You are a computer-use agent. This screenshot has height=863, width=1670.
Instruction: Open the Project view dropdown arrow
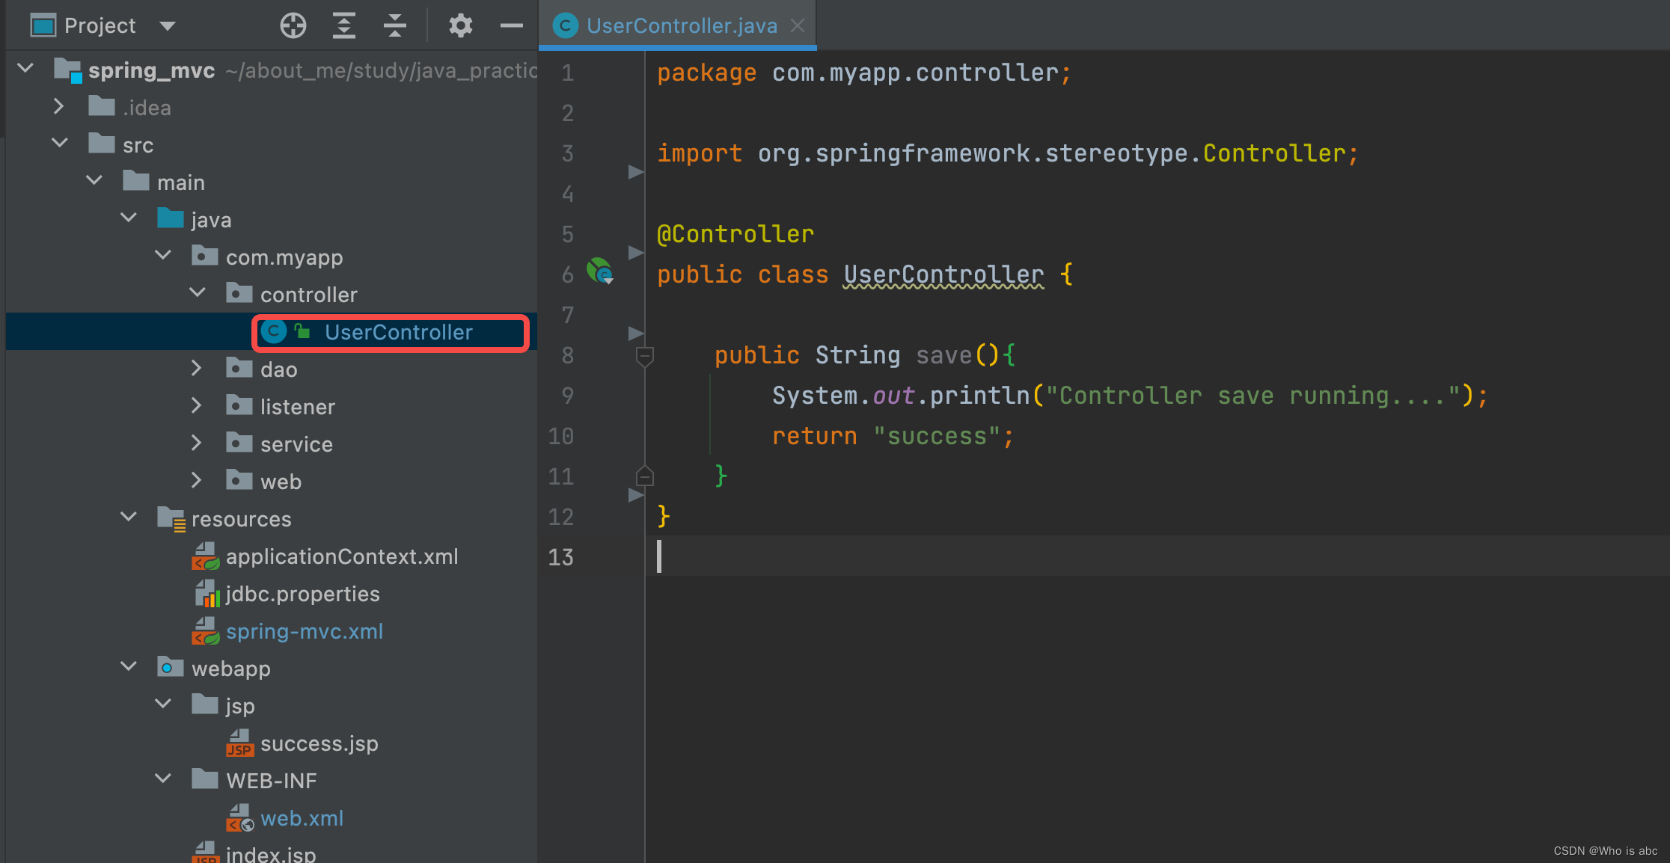[168, 26]
